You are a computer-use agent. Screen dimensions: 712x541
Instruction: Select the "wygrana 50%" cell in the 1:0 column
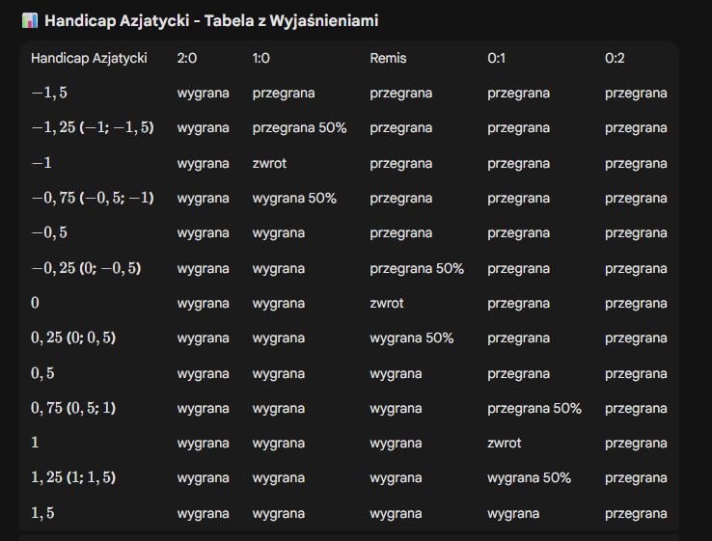point(294,198)
